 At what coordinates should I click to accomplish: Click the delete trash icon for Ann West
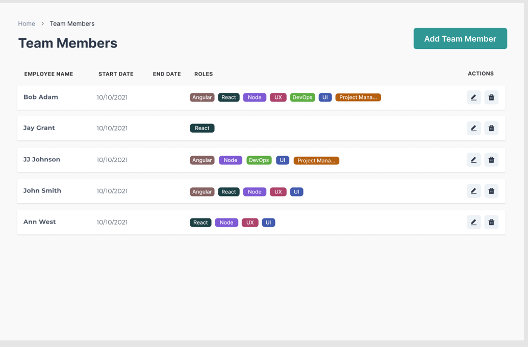pos(491,222)
